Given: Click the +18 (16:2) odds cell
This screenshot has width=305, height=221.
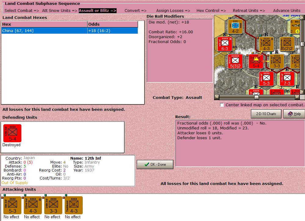Looking at the screenshot, I should point(113,31).
